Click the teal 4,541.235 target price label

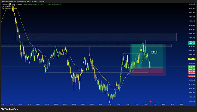point(192,44)
